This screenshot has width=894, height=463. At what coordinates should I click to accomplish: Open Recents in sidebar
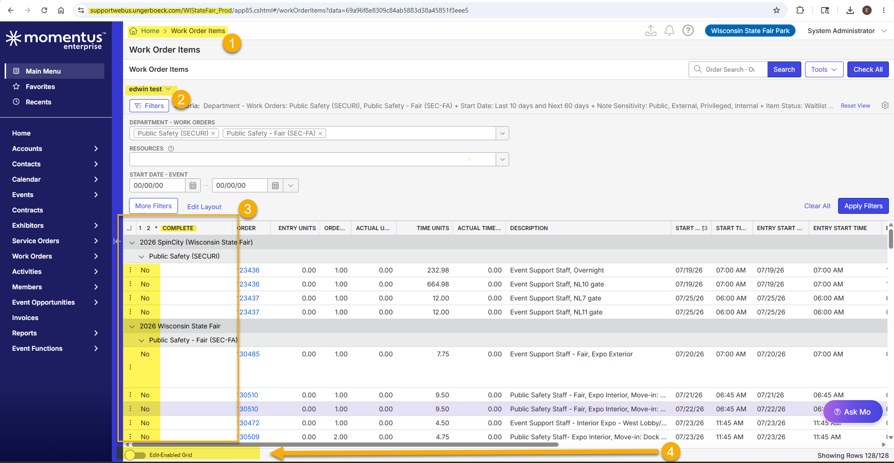(55, 102)
